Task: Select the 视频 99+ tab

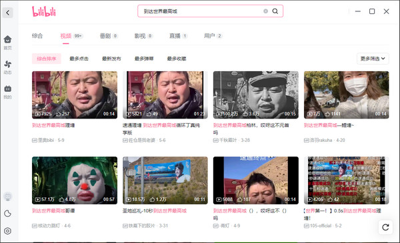Action: (x=71, y=36)
